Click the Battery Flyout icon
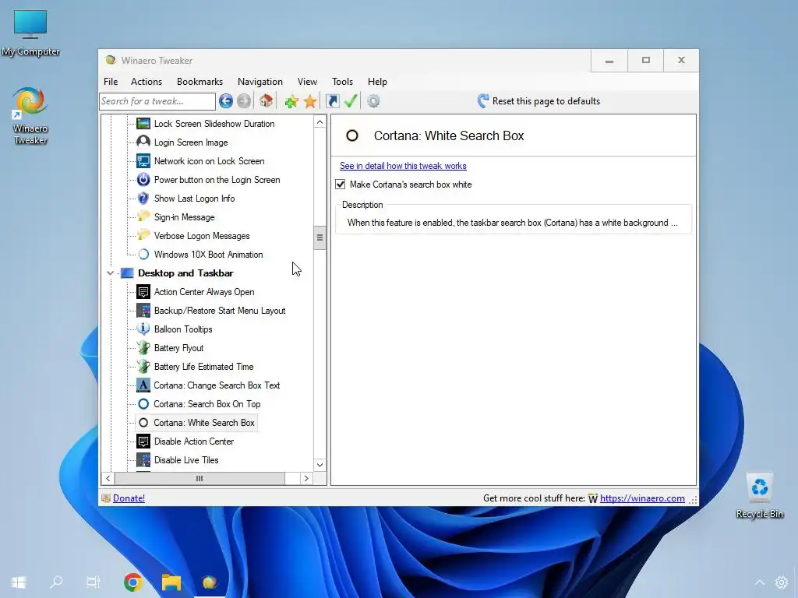 143,348
